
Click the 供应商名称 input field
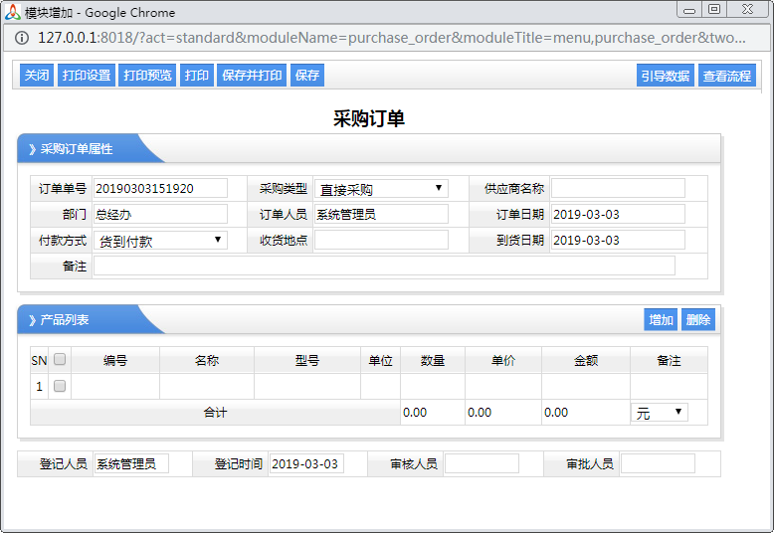pyautogui.click(x=618, y=189)
